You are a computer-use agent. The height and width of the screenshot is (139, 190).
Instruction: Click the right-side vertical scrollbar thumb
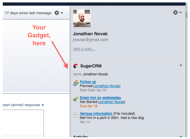pyautogui.click(x=187, y=15)
